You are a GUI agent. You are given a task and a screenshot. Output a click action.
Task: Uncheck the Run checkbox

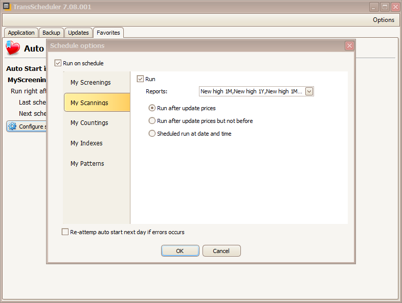coord(140,79)
